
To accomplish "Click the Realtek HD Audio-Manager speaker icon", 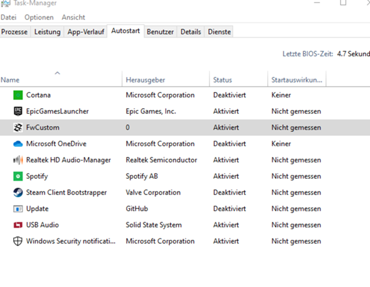I will tap(18, 160).
